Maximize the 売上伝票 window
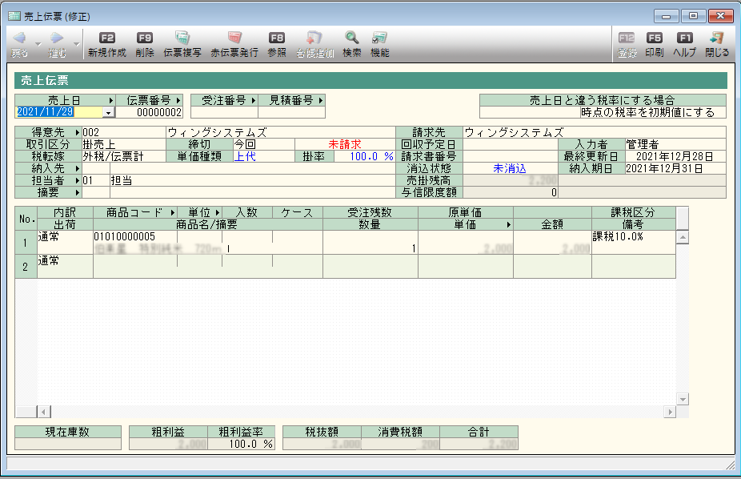This screenshot has height=479, width=741. [693, 17]
